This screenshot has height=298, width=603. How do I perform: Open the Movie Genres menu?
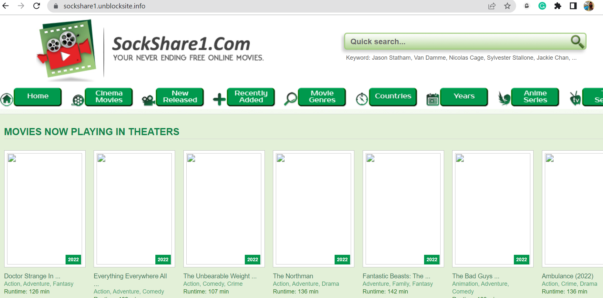[322, 97]
